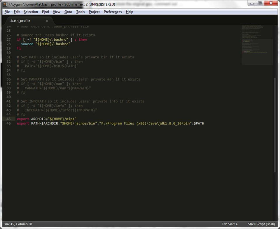Open the Selection menu
280x229 pixels.
31,12
